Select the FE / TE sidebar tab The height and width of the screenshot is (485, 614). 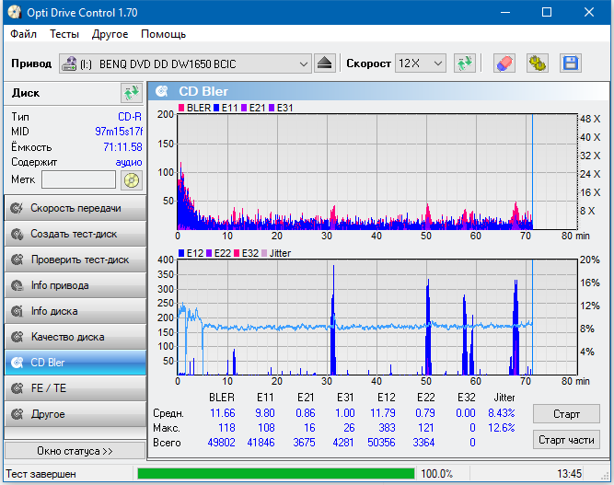(75, 388)
